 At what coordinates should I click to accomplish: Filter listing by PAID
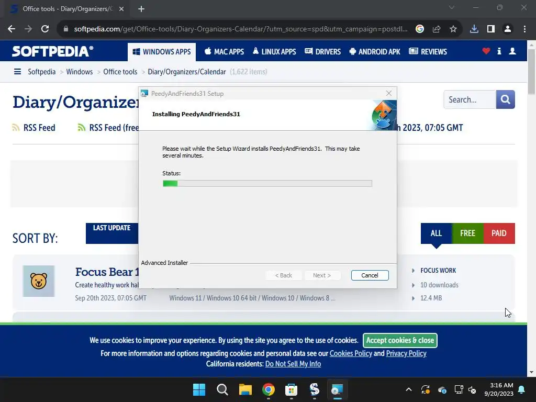click(499, 233)
